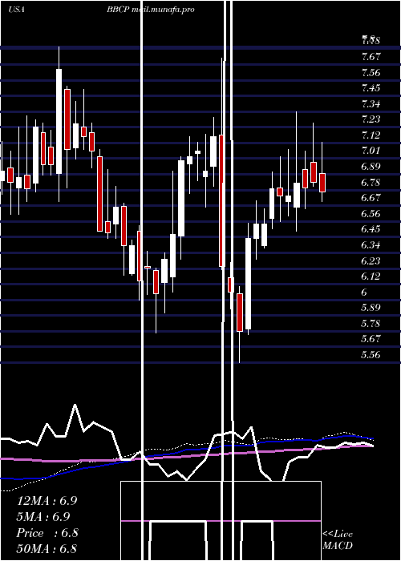Click the 6.89 price axis label

[x=371, y=167]
